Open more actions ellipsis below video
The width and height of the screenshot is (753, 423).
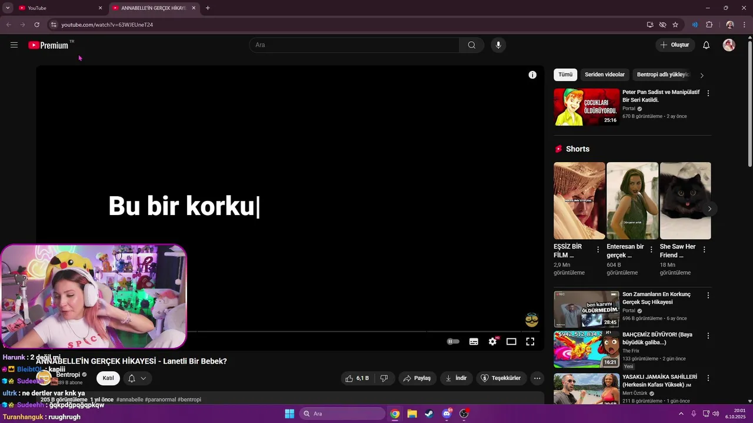click(537, 378)
